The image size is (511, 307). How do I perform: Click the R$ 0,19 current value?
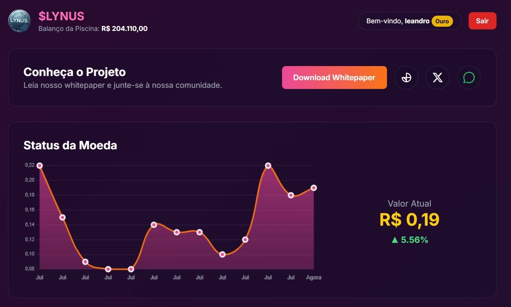[409, 220]
